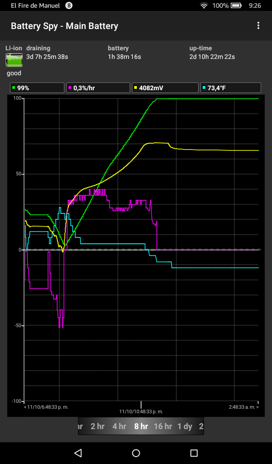Toggle the yellow 4082mV voltage series
Image resolution: width=272 pixels, height=464 pixels.
165,88
